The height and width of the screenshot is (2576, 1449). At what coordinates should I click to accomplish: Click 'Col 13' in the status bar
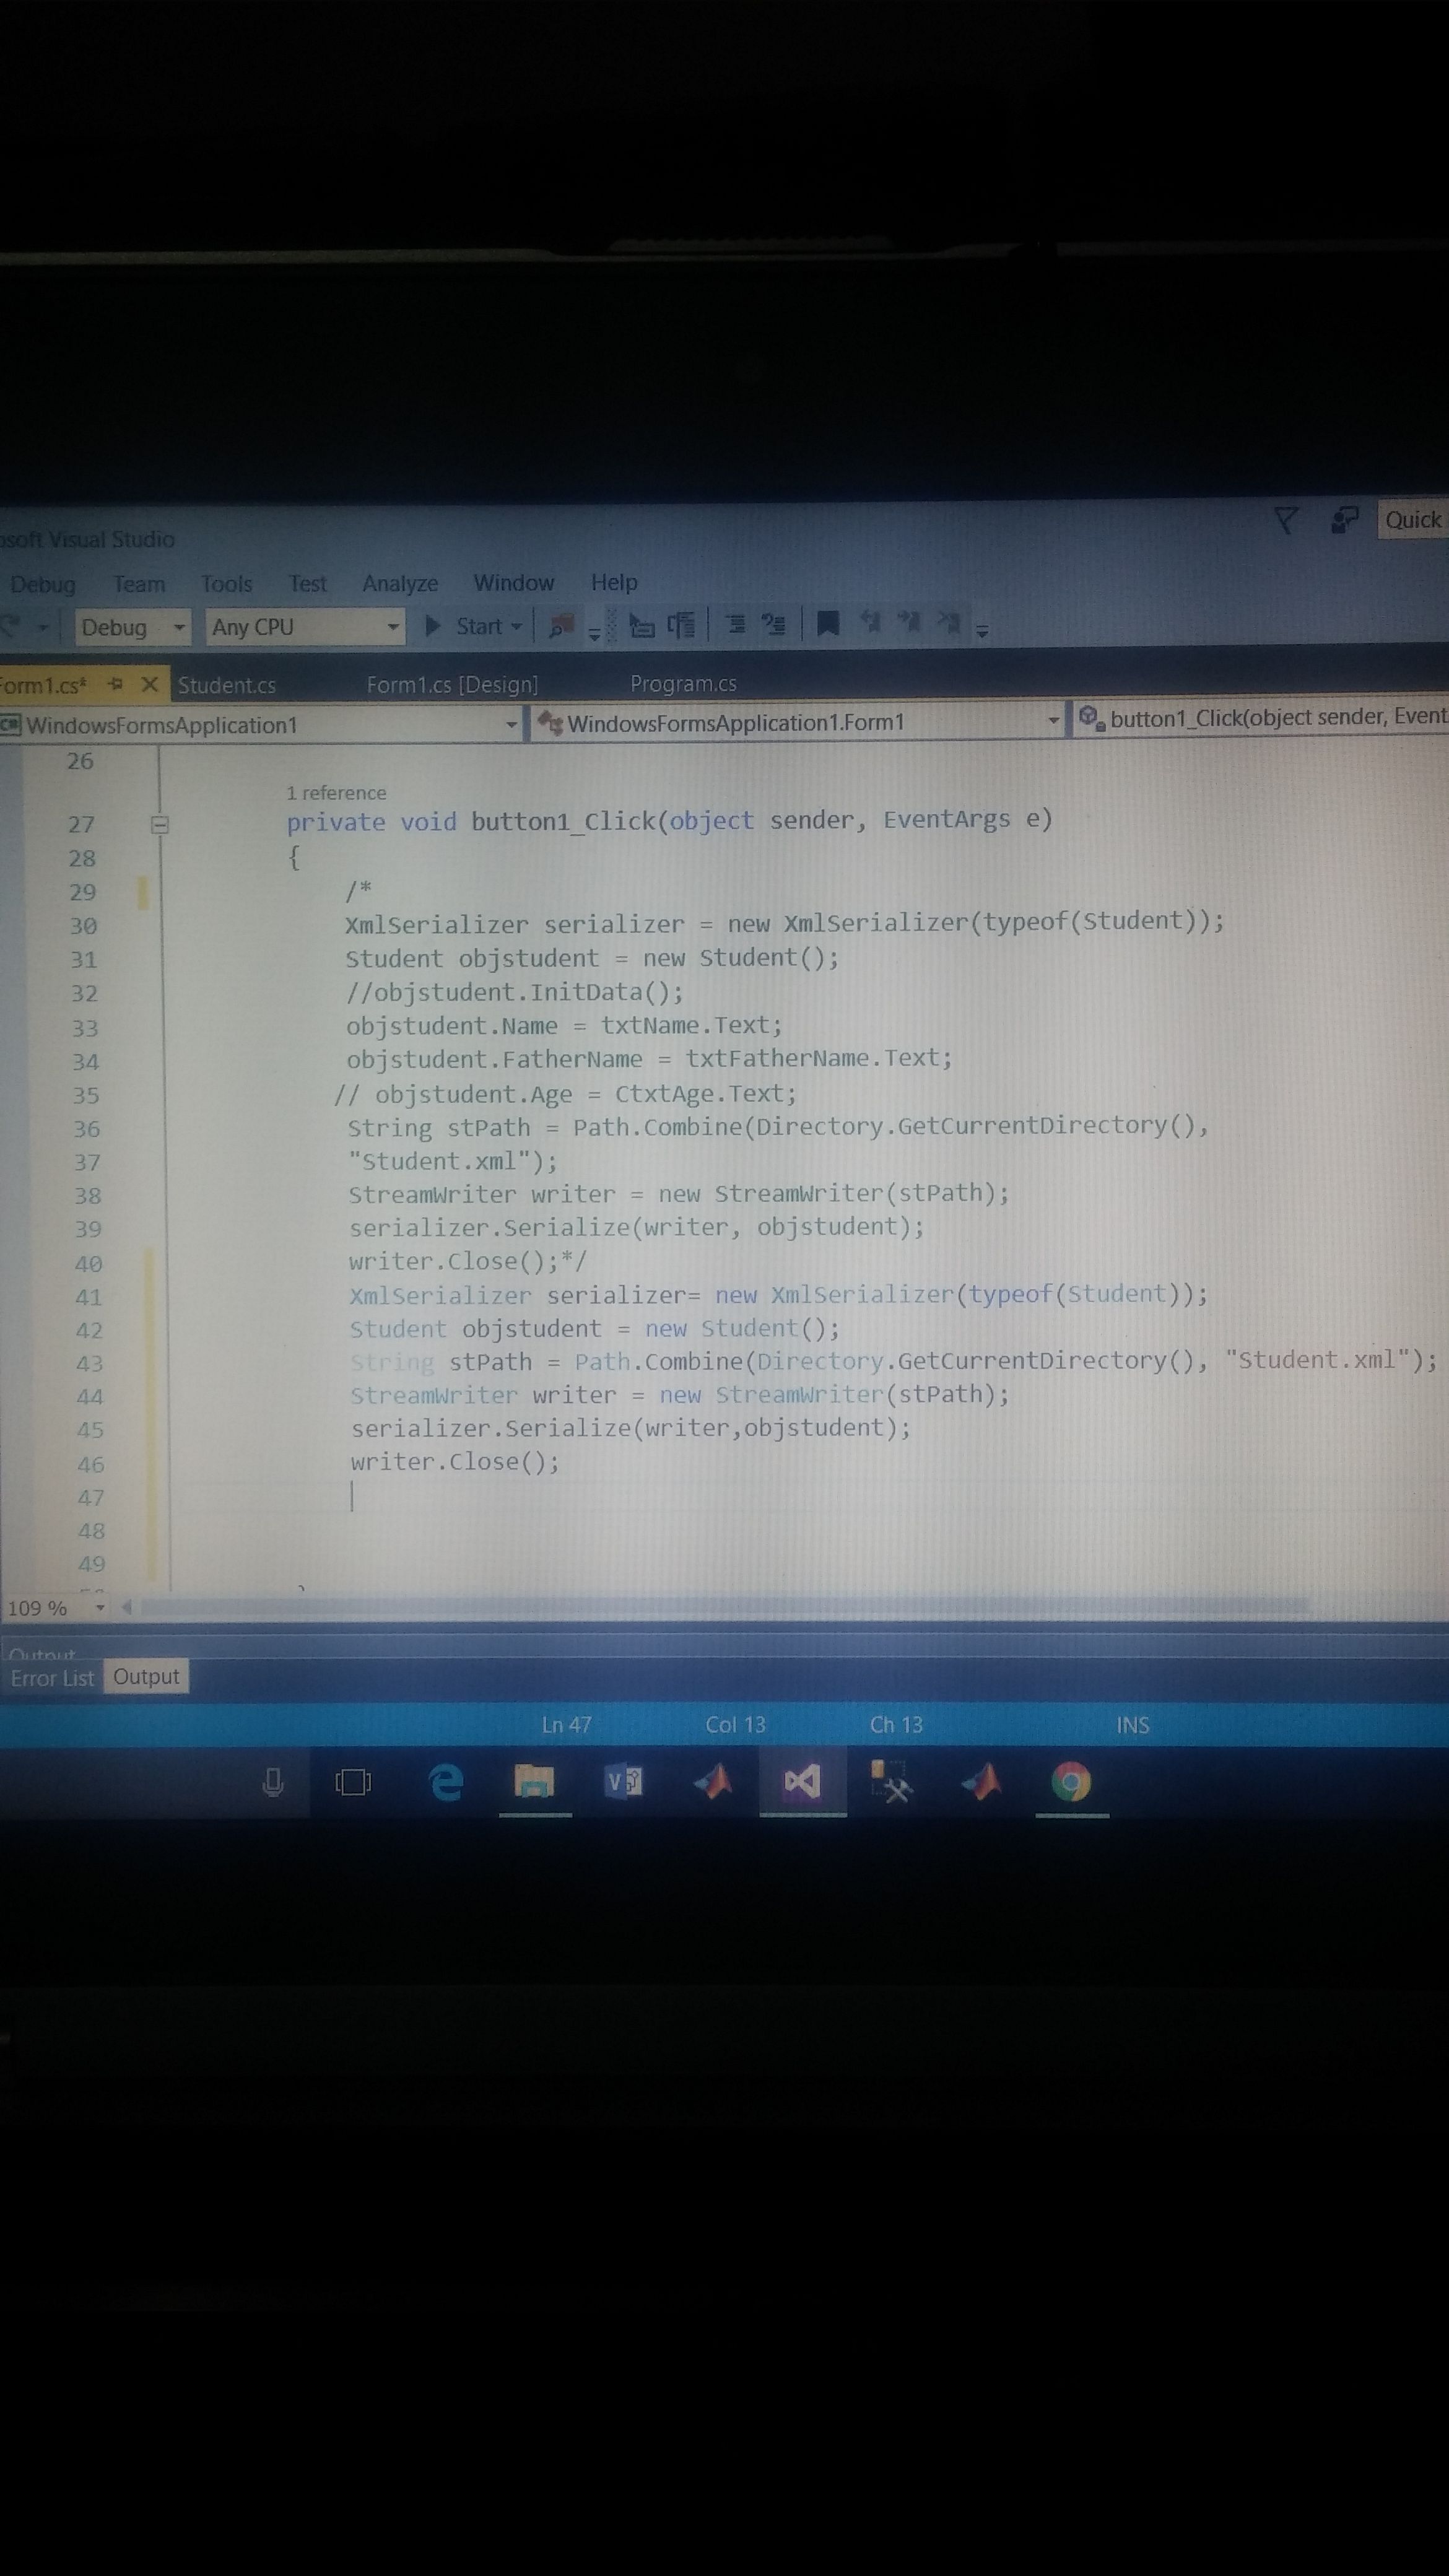click(x=735, y=1725)
